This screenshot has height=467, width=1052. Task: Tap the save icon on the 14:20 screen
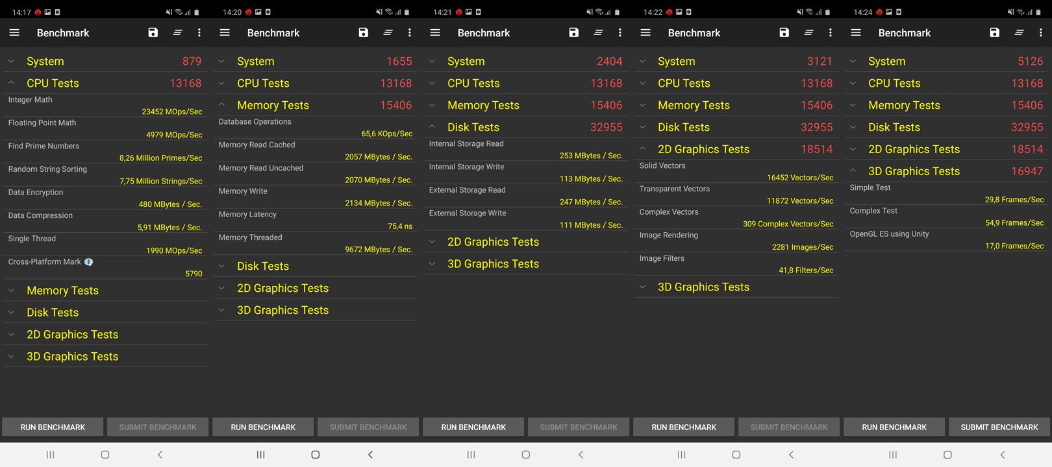pyautogui.click(x=364, y=32)
